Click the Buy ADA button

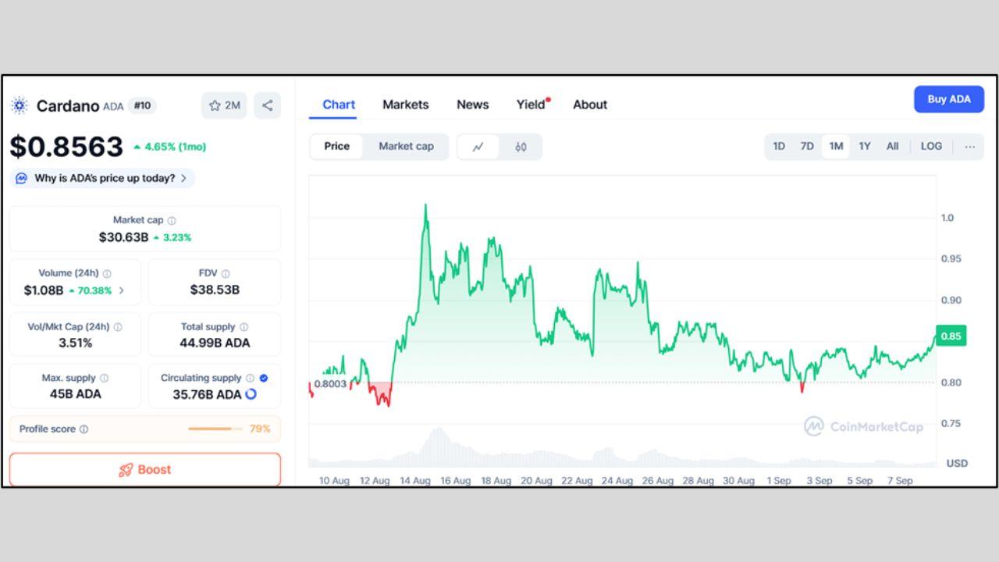[x=948, y=99]
